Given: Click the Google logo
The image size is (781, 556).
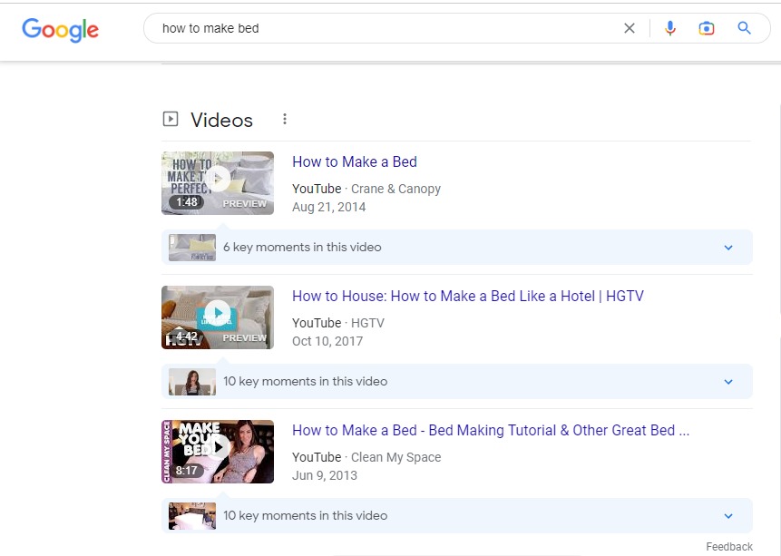Looking at the screenshot, I should 60,29.
